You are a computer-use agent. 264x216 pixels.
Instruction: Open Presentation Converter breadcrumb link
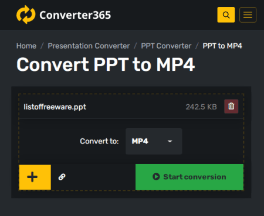coord(89,46)
